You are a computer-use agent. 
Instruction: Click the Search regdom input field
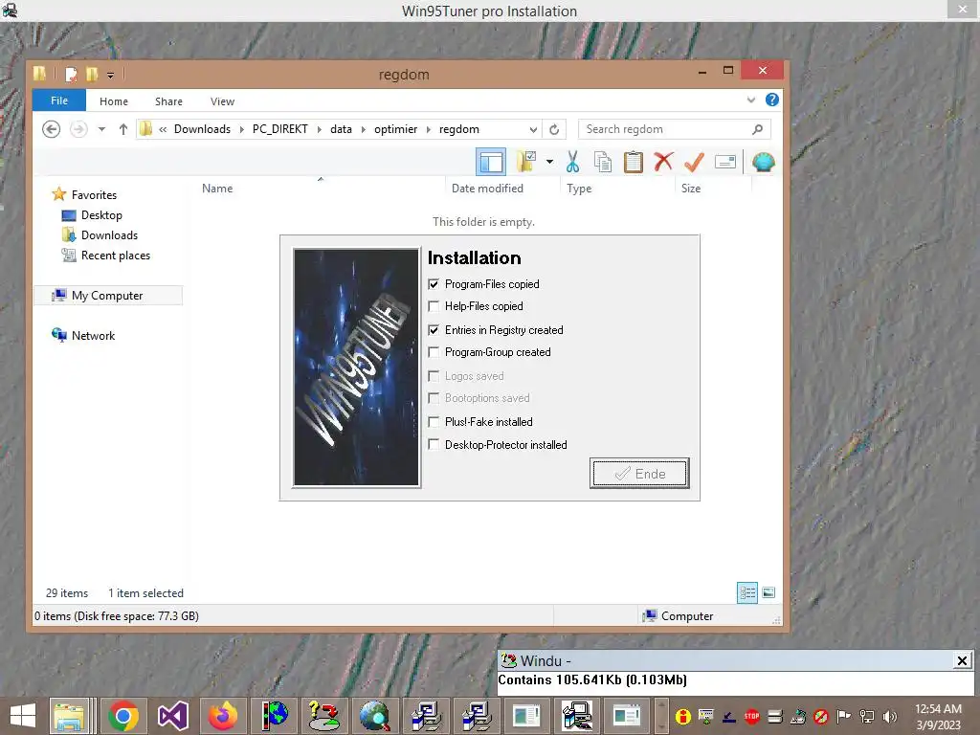(x=666, y=129)
